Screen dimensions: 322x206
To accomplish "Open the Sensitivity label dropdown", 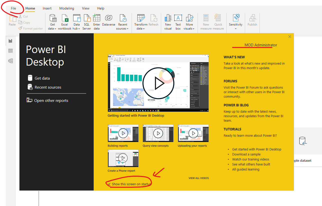I will pos(236,22).
